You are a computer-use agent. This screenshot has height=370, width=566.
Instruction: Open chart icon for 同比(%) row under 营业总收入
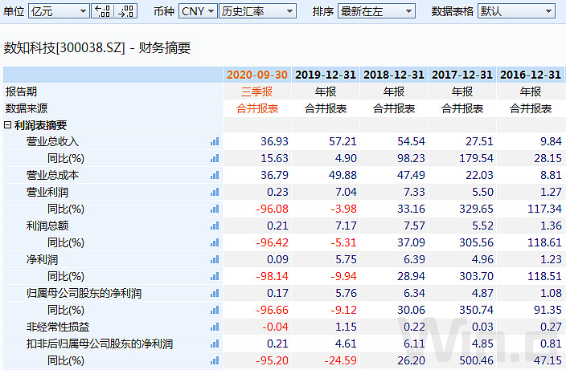[215, 158]
